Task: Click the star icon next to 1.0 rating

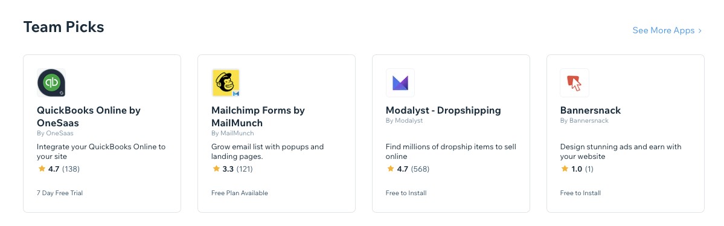Action: click(x=565, y=169)
